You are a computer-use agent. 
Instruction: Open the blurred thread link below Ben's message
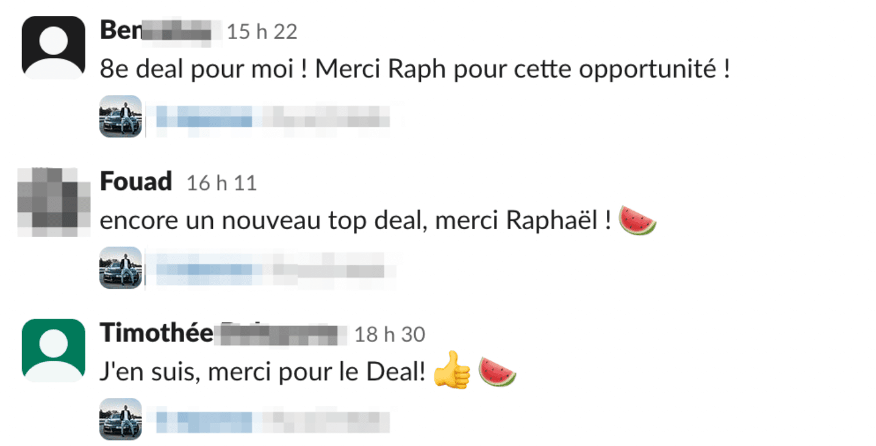point(273,116)
